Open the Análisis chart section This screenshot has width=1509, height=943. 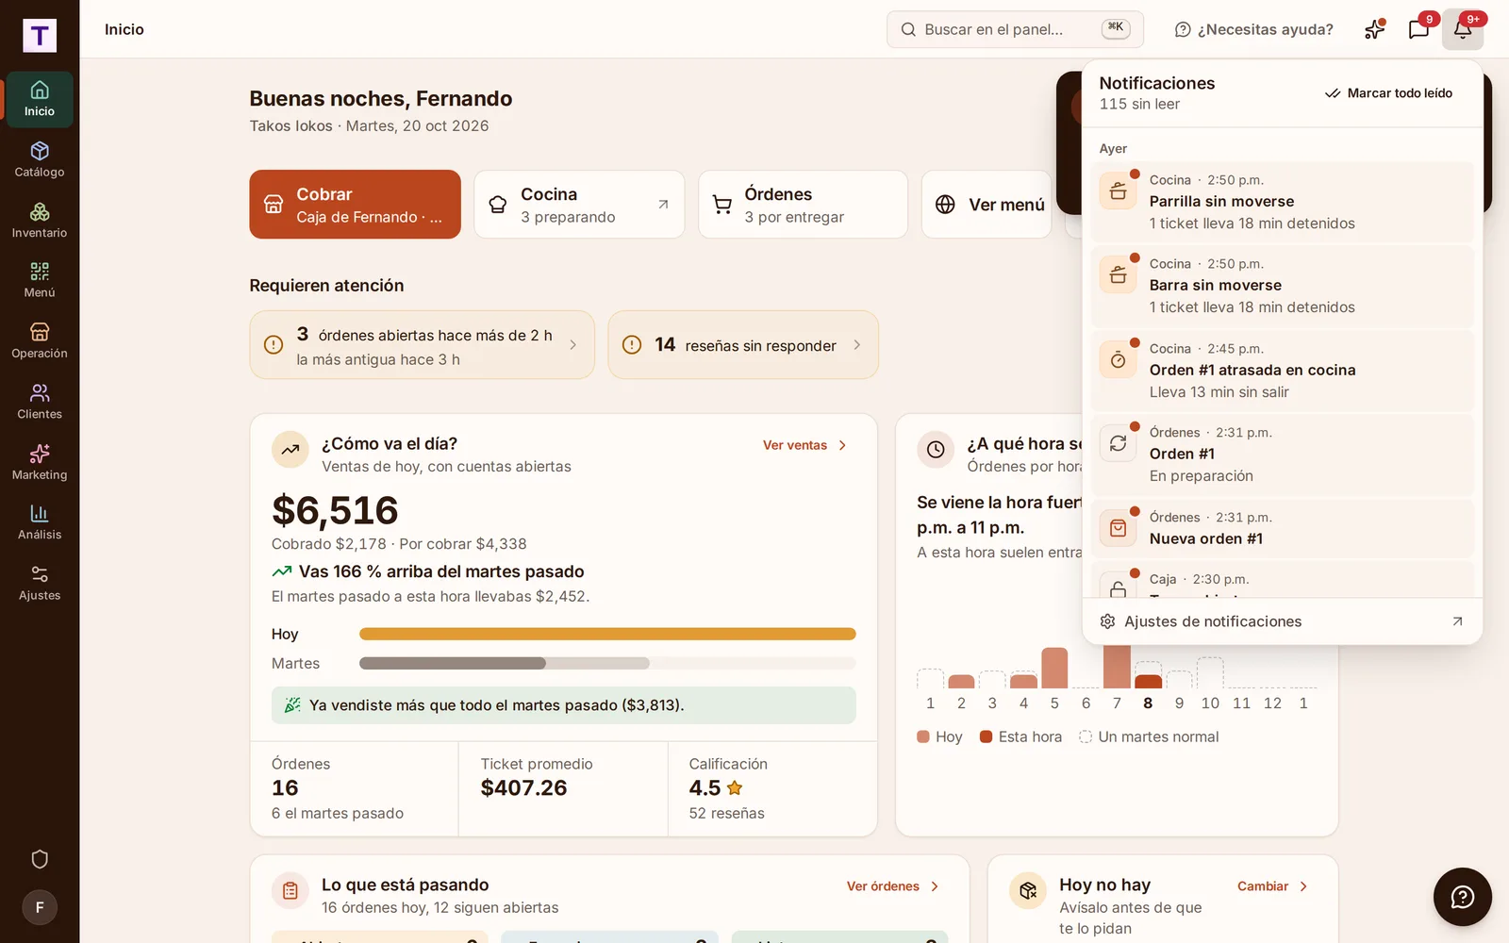[x=40, y=523]
